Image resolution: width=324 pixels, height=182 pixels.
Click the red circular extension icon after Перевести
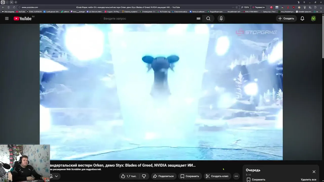click(271, 7)
